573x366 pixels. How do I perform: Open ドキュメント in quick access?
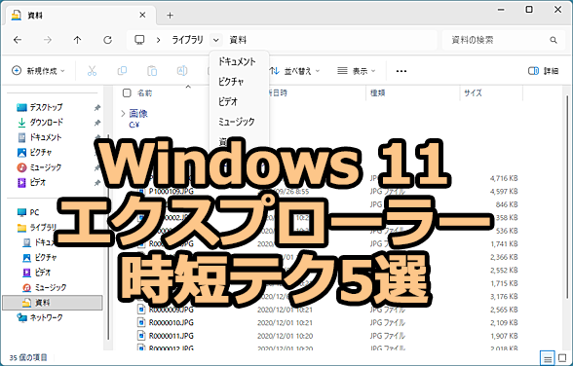pos(39,137)
